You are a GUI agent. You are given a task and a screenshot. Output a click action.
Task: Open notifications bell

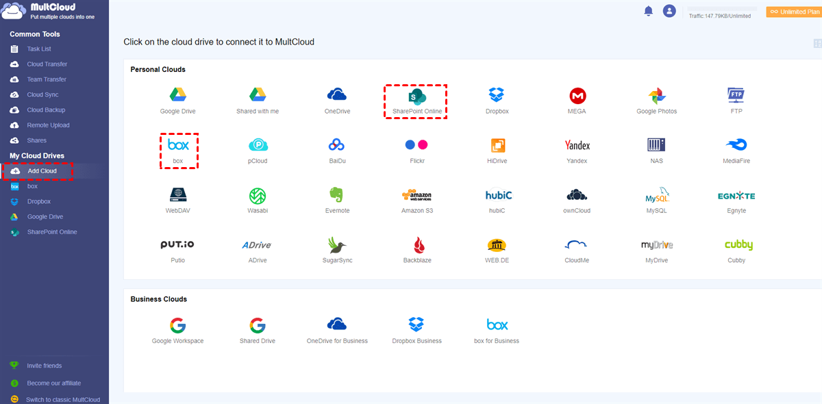tap(648, 11)
